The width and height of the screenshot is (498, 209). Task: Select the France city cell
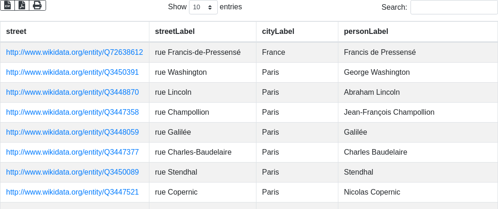273,52
